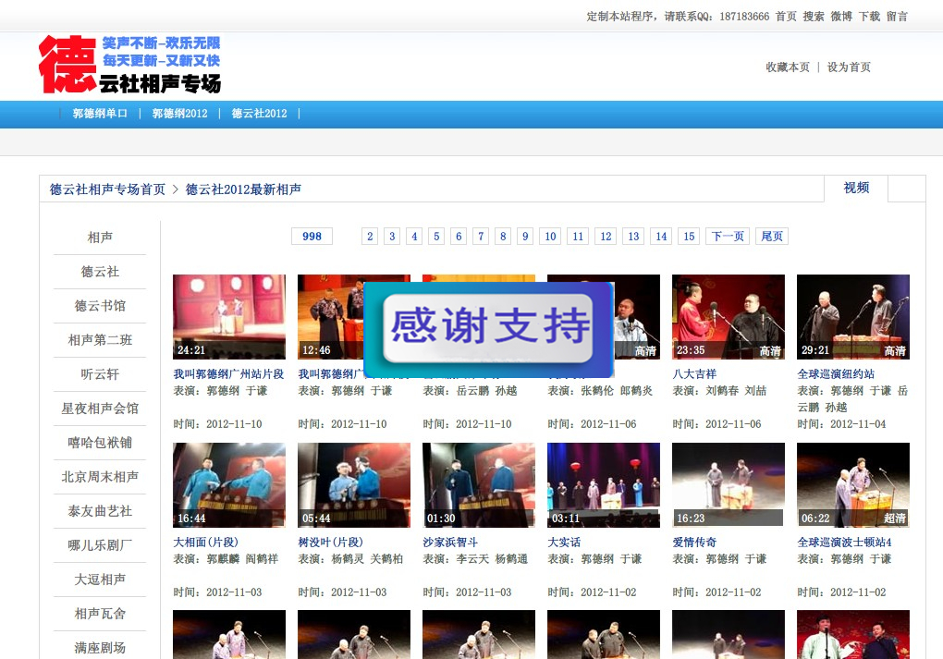
Task: Click 尾页 to jump to the last page
Action: click(x=772, y=237)
